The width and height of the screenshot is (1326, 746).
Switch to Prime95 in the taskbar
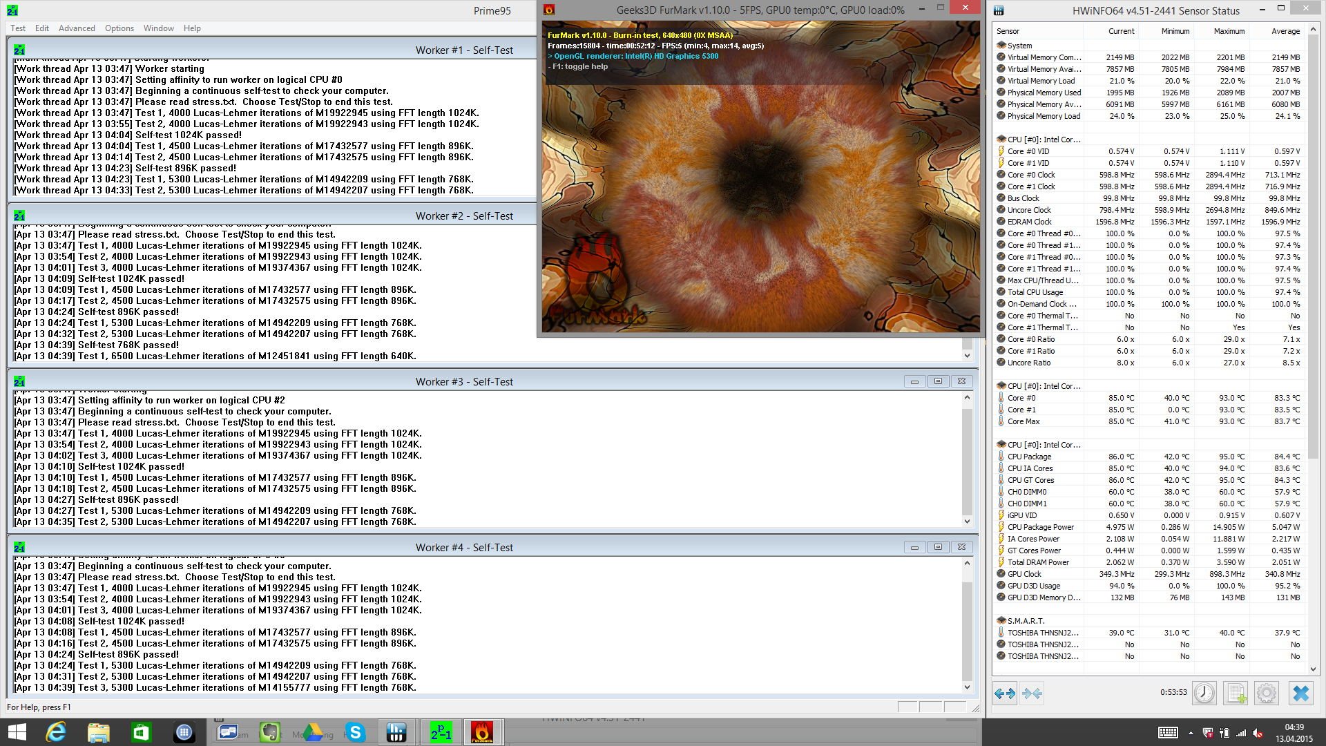(x=441, y=732)
